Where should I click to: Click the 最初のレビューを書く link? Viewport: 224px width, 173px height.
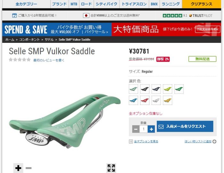tap(49, 60)
